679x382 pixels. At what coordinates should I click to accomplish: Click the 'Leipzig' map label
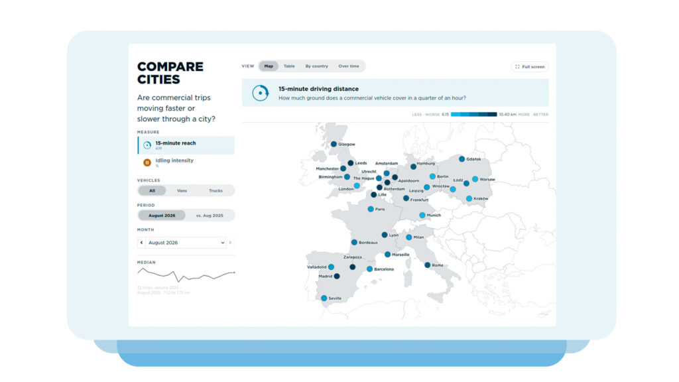(416, 191)
